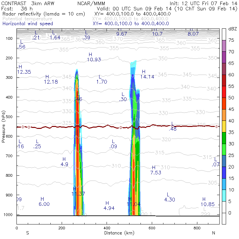Click the '100' tick on the pressure axis

point(9,38)
